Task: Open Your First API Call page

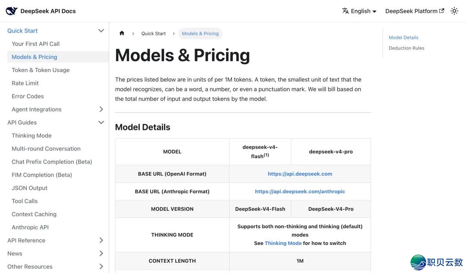Action: coord(36,44)
